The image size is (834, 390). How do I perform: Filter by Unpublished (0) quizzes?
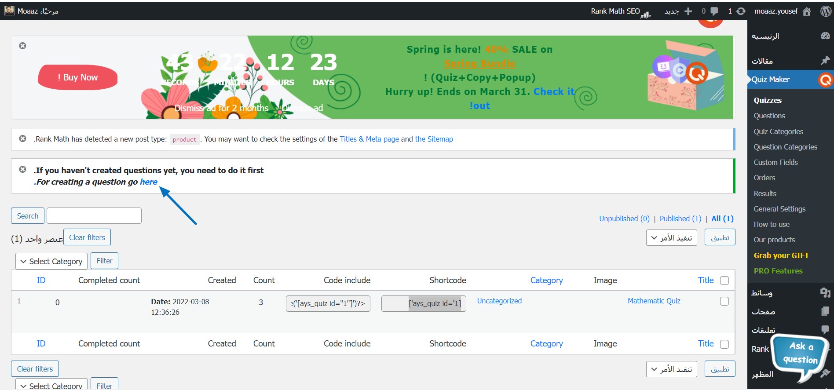tap(625, 219)
